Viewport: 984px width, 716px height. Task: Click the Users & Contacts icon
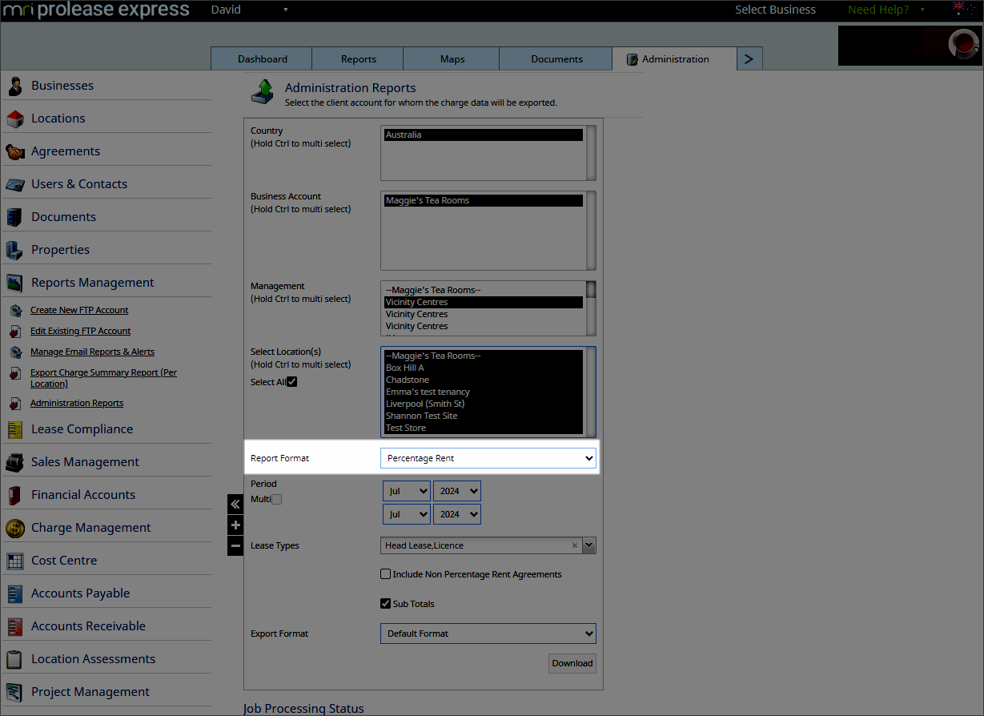point(14,184)
